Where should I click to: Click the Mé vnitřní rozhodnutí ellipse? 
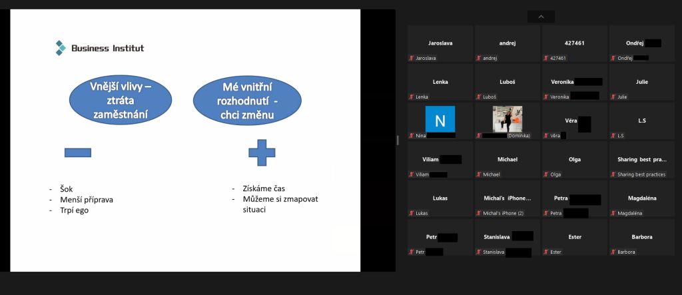(x=247, y=100)
